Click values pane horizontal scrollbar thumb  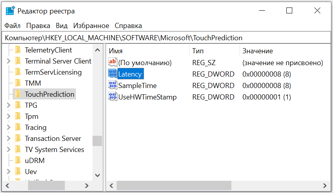174,186
